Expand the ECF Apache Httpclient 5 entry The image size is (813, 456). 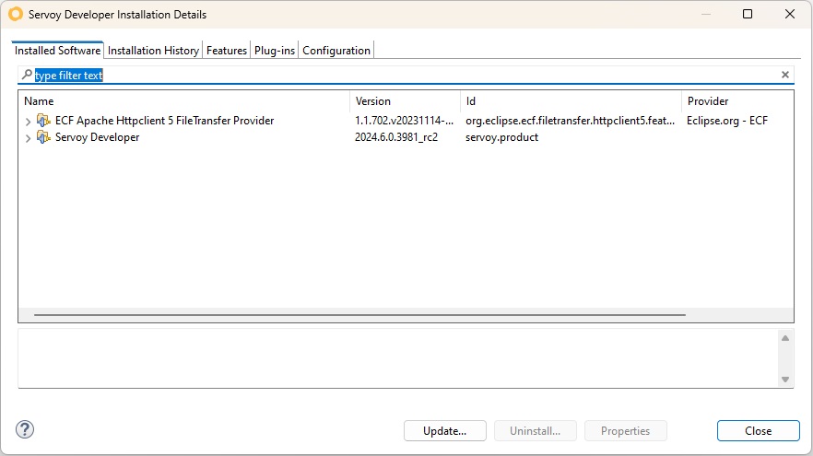click(28, 122)
